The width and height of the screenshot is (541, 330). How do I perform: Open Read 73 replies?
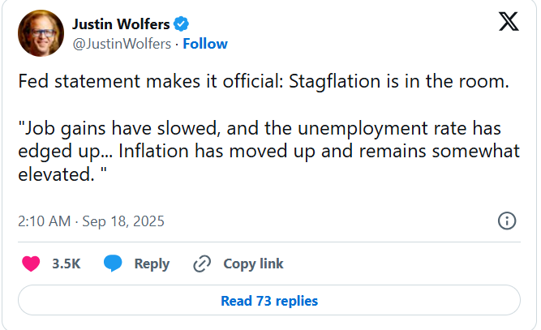269,301
